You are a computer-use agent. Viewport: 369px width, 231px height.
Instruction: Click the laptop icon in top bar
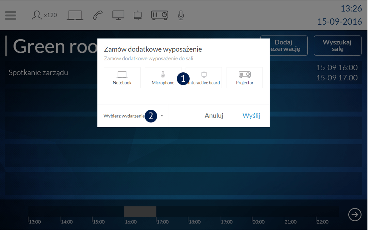(75, 15)
